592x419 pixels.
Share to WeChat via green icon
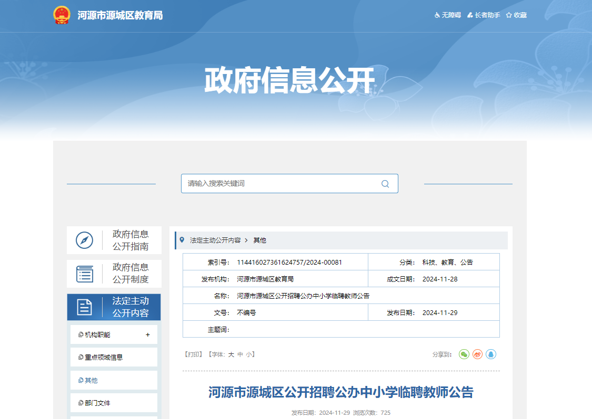(464, 354)
